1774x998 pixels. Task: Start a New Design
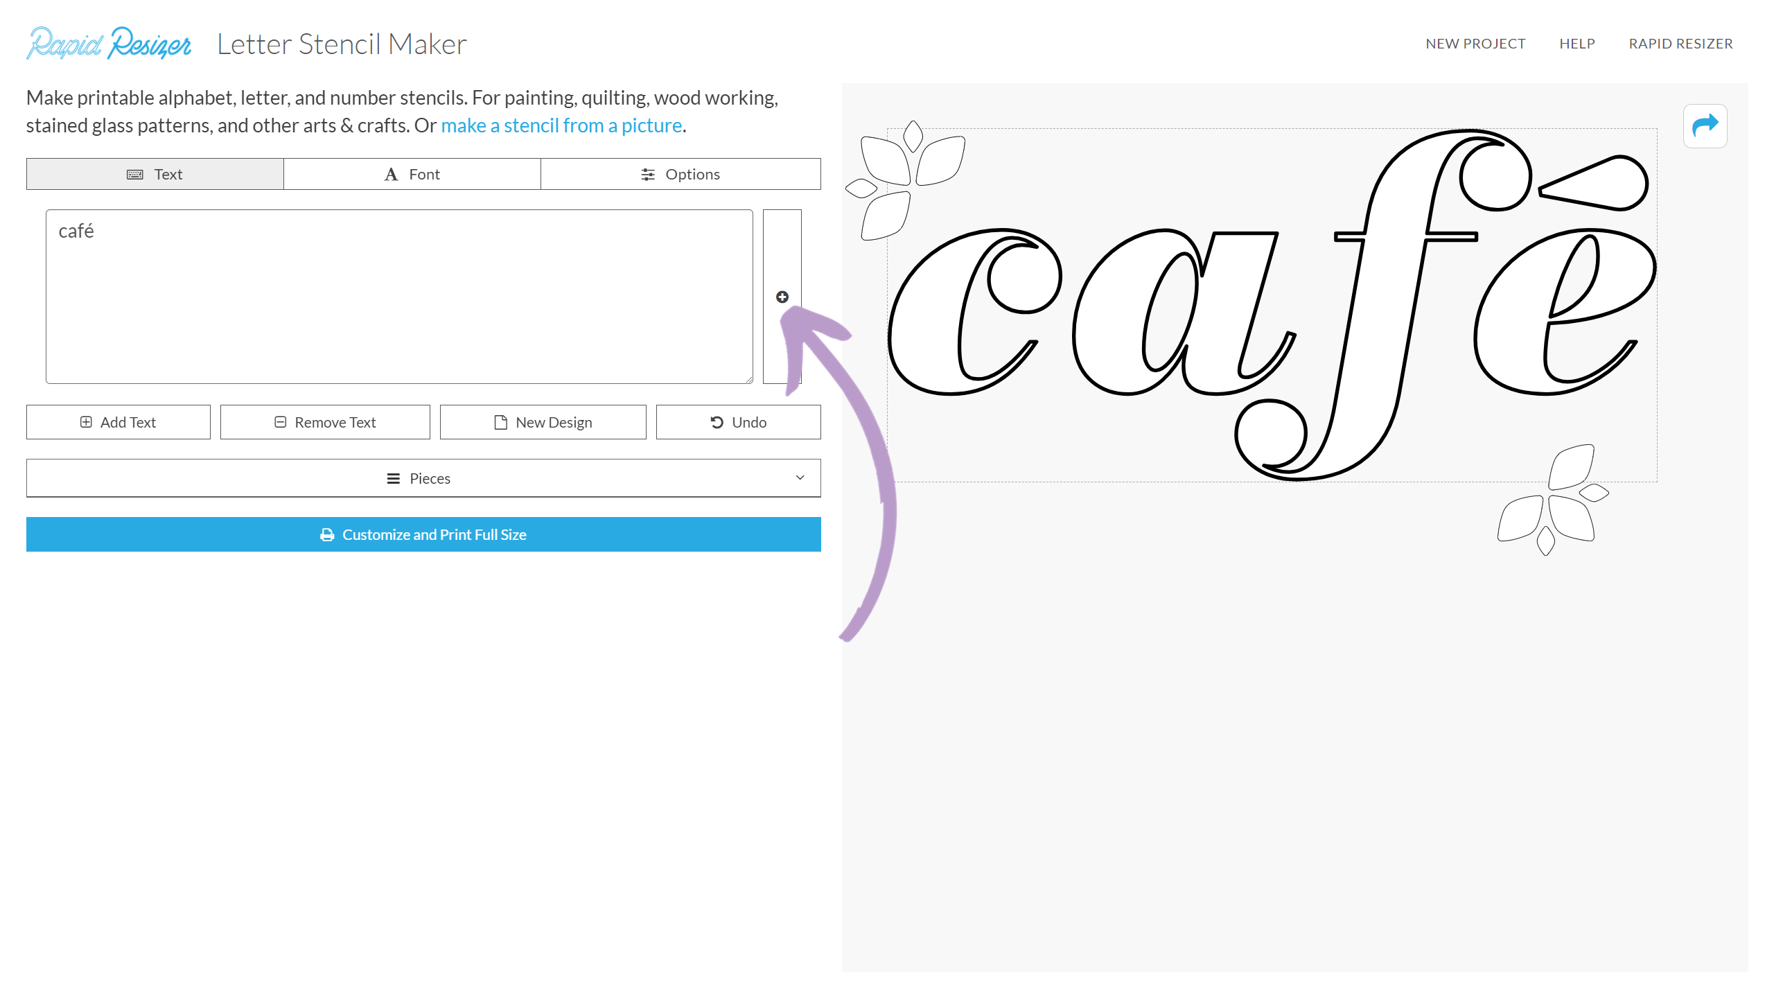[x=543, y=422]
